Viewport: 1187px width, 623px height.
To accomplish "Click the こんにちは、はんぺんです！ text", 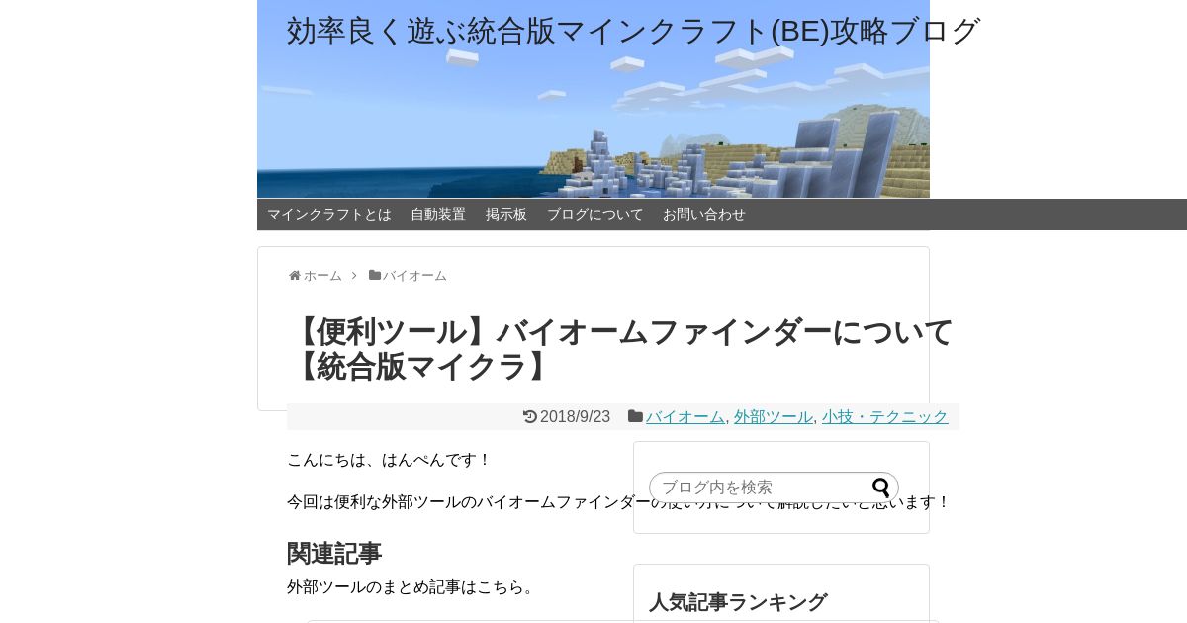I will [390, 460].
